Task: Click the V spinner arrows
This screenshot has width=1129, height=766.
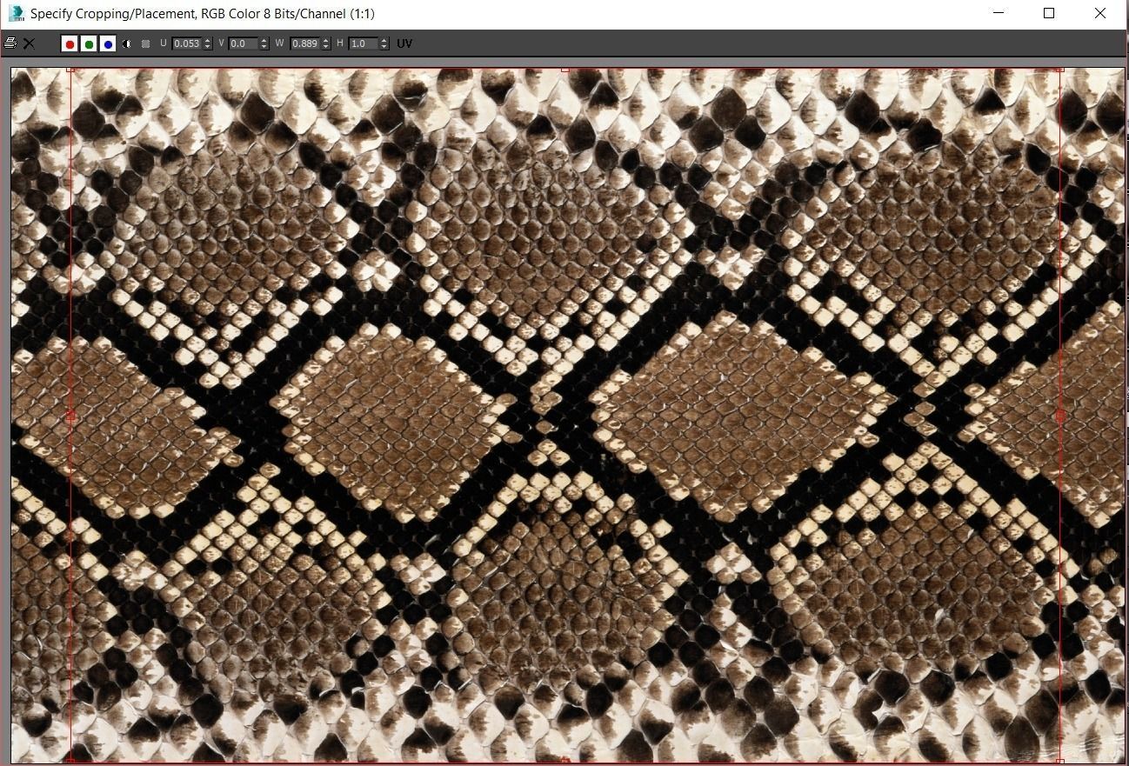Action: (264, 43)
